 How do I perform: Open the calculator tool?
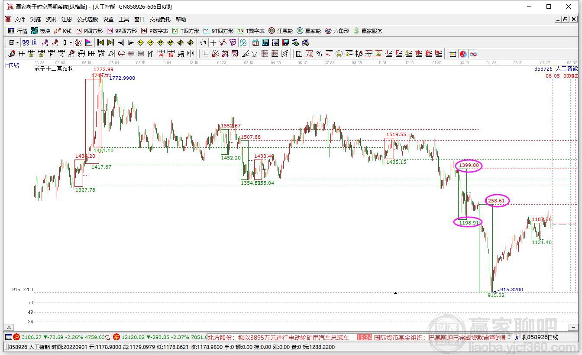click(265, 42)
